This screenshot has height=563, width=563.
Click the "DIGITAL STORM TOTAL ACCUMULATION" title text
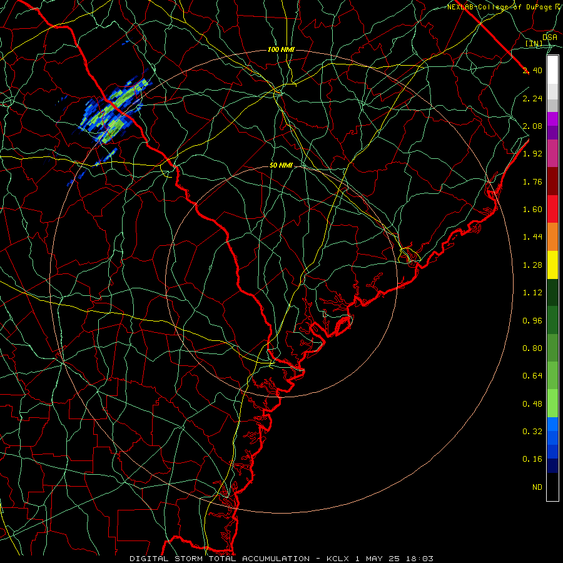pyautogui.click(x=220, y=559)
